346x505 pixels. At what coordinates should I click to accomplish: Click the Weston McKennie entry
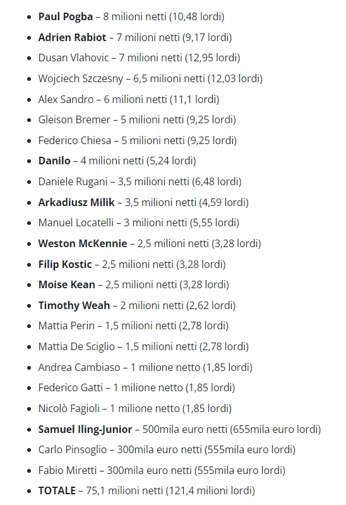[x=150, y=243]
